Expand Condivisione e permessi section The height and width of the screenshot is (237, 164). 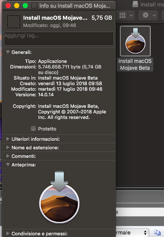click(8, 234)
